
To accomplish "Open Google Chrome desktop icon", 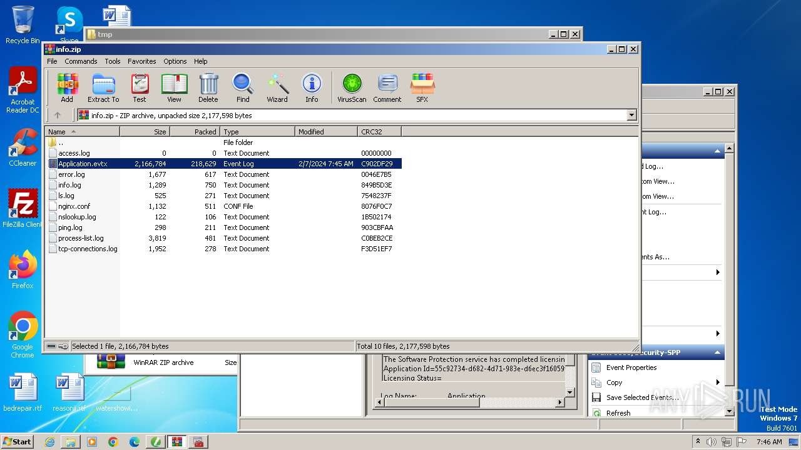I will [23, 335].
